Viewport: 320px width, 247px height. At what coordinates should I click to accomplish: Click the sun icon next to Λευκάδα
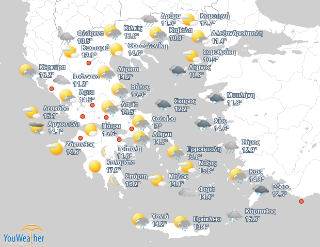[x=31, y=112]
